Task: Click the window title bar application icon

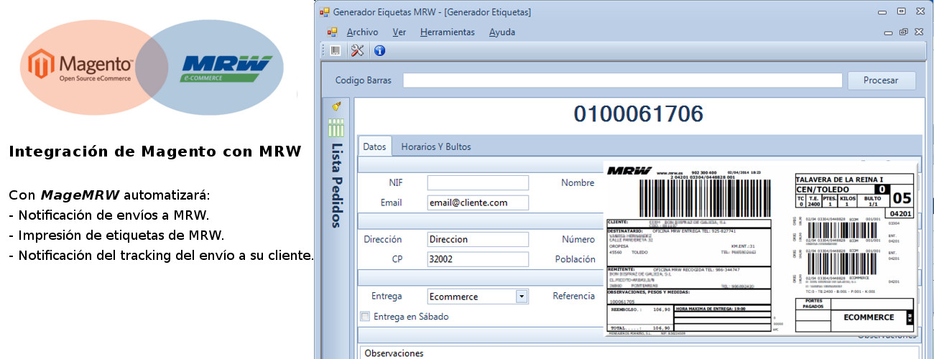Action: 325,11
